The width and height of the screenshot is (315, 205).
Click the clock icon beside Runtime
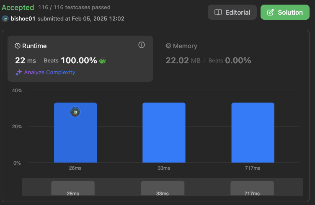(x=18, y=46)
